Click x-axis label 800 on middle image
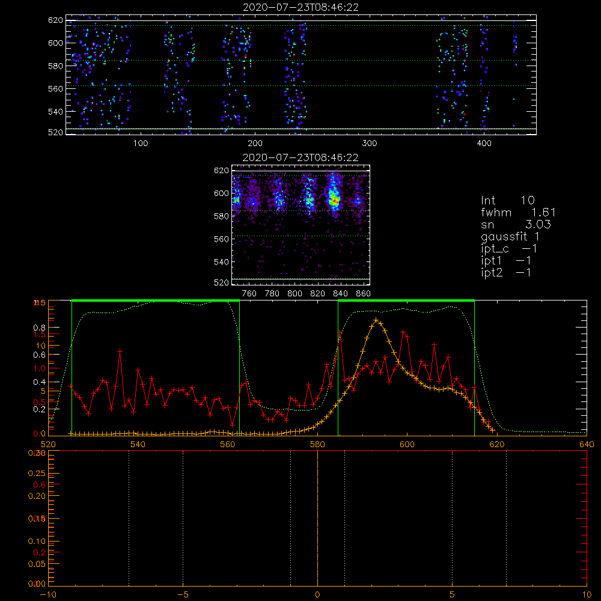Screen dimensions: 601x601 (295, 294)
